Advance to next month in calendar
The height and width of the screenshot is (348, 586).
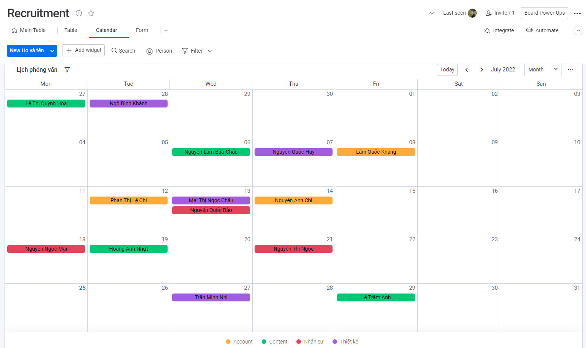481,70
